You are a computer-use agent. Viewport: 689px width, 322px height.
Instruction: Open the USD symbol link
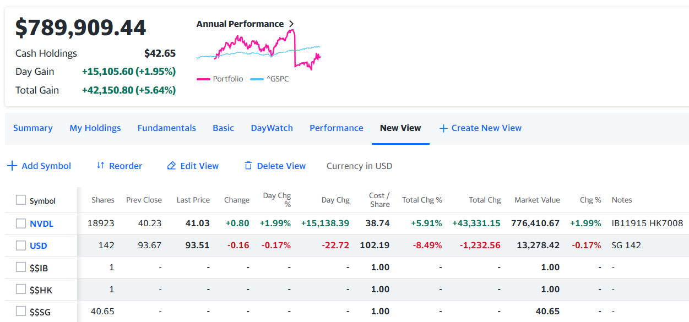pos(39,246)
